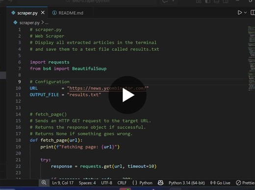Click the Prettier status bar item

click(x=245, y=183)
